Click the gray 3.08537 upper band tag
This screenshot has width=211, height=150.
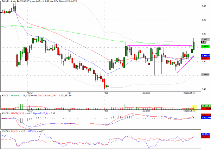[205, 39]
